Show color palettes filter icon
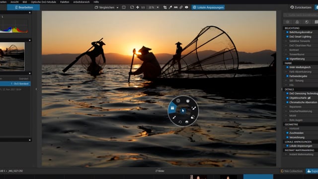318x179 pixels. (x=297, y=22)
